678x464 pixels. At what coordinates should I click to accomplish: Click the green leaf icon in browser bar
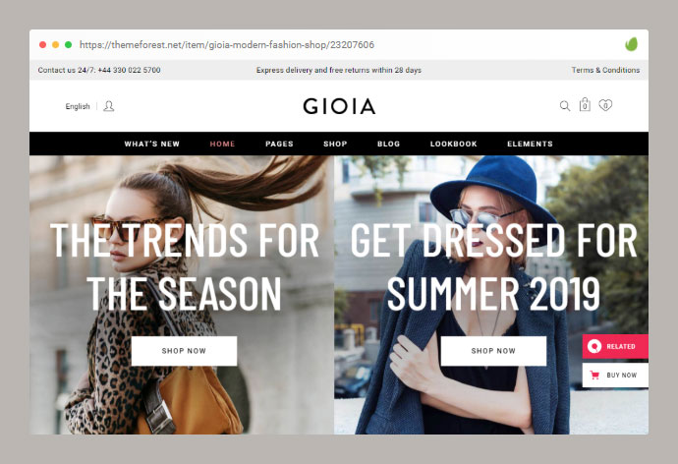pos(631,44)
